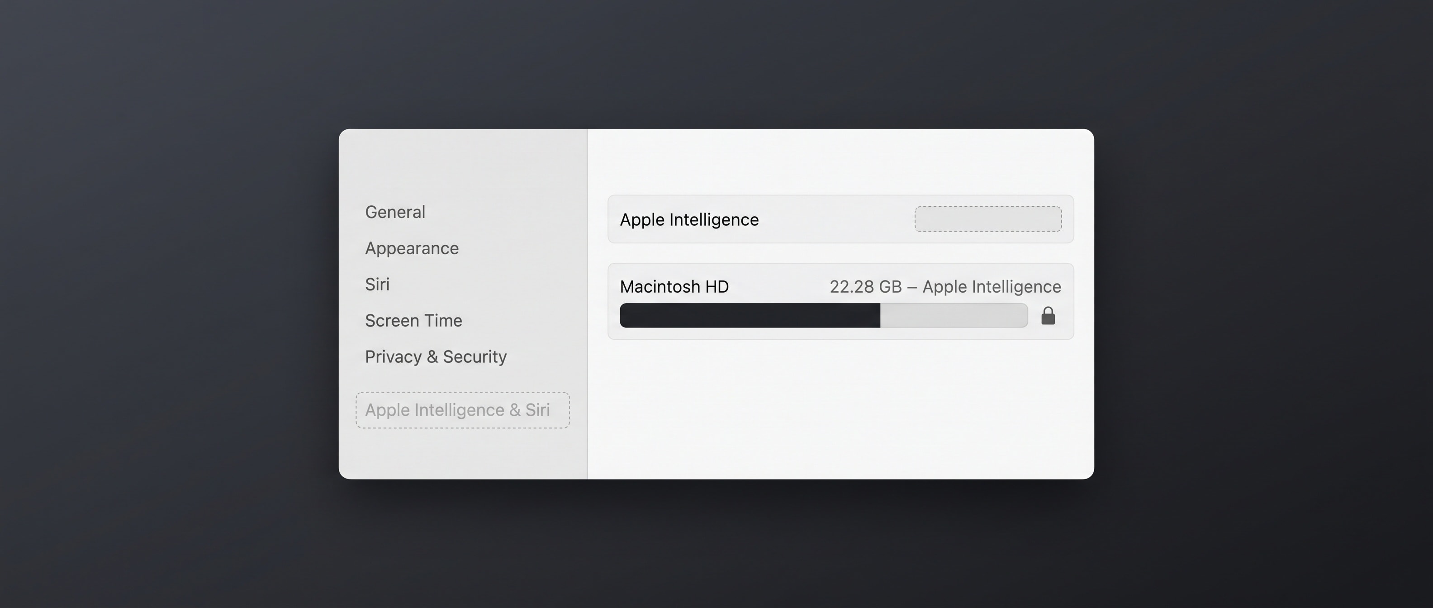
Task: Open the Siri sidebar item
Action: [x=377, y=284]
